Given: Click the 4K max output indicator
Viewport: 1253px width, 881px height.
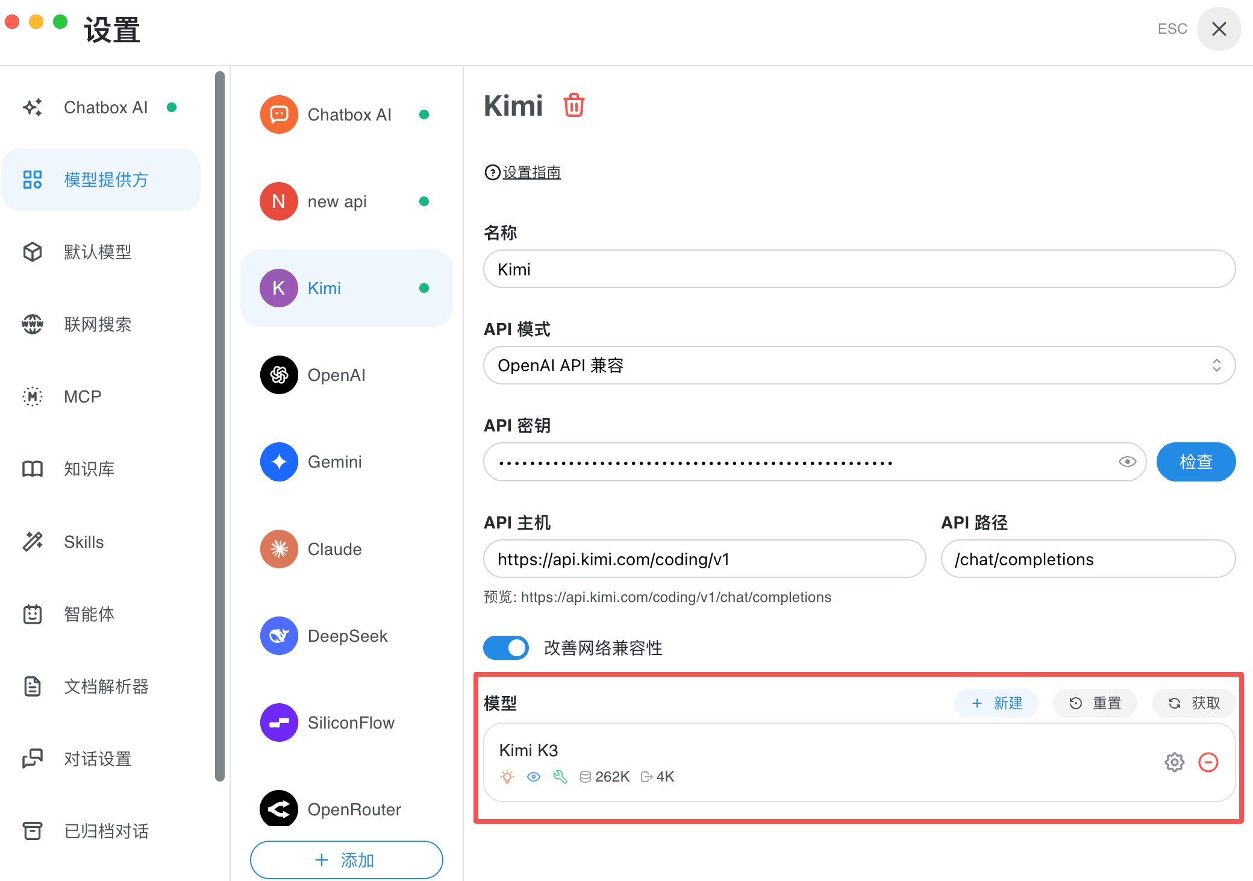Looking at the screenshot, I should 658,777.
